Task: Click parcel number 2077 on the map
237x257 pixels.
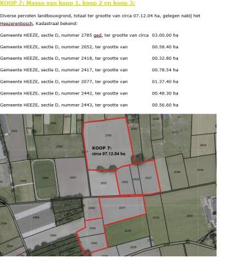Action: 122,208
